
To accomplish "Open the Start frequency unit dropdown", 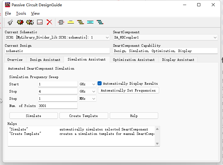I will [87, 84].
